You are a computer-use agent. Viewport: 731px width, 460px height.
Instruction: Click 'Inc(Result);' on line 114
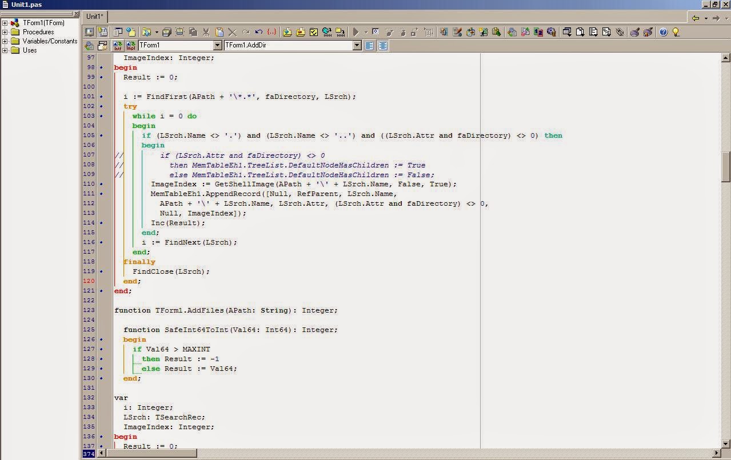(x=178, y=223)
